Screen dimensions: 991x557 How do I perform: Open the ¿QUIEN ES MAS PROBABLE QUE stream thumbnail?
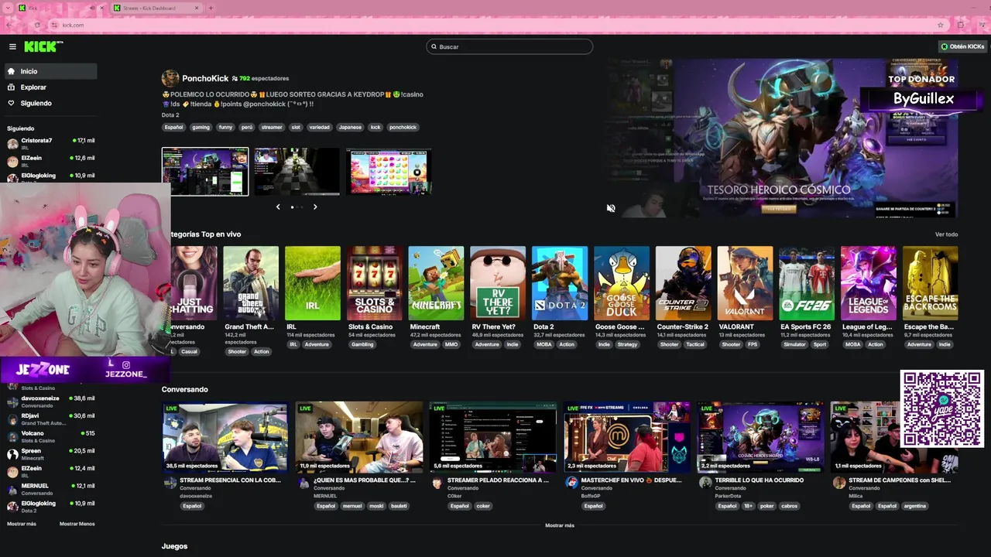[358, 437]
